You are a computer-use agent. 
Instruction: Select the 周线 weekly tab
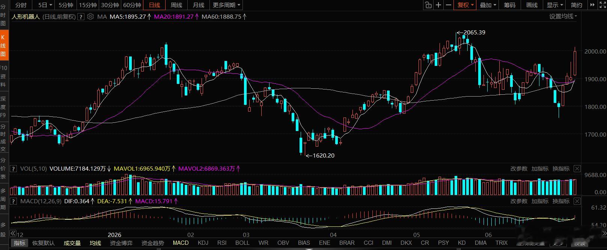click(176, 5)
